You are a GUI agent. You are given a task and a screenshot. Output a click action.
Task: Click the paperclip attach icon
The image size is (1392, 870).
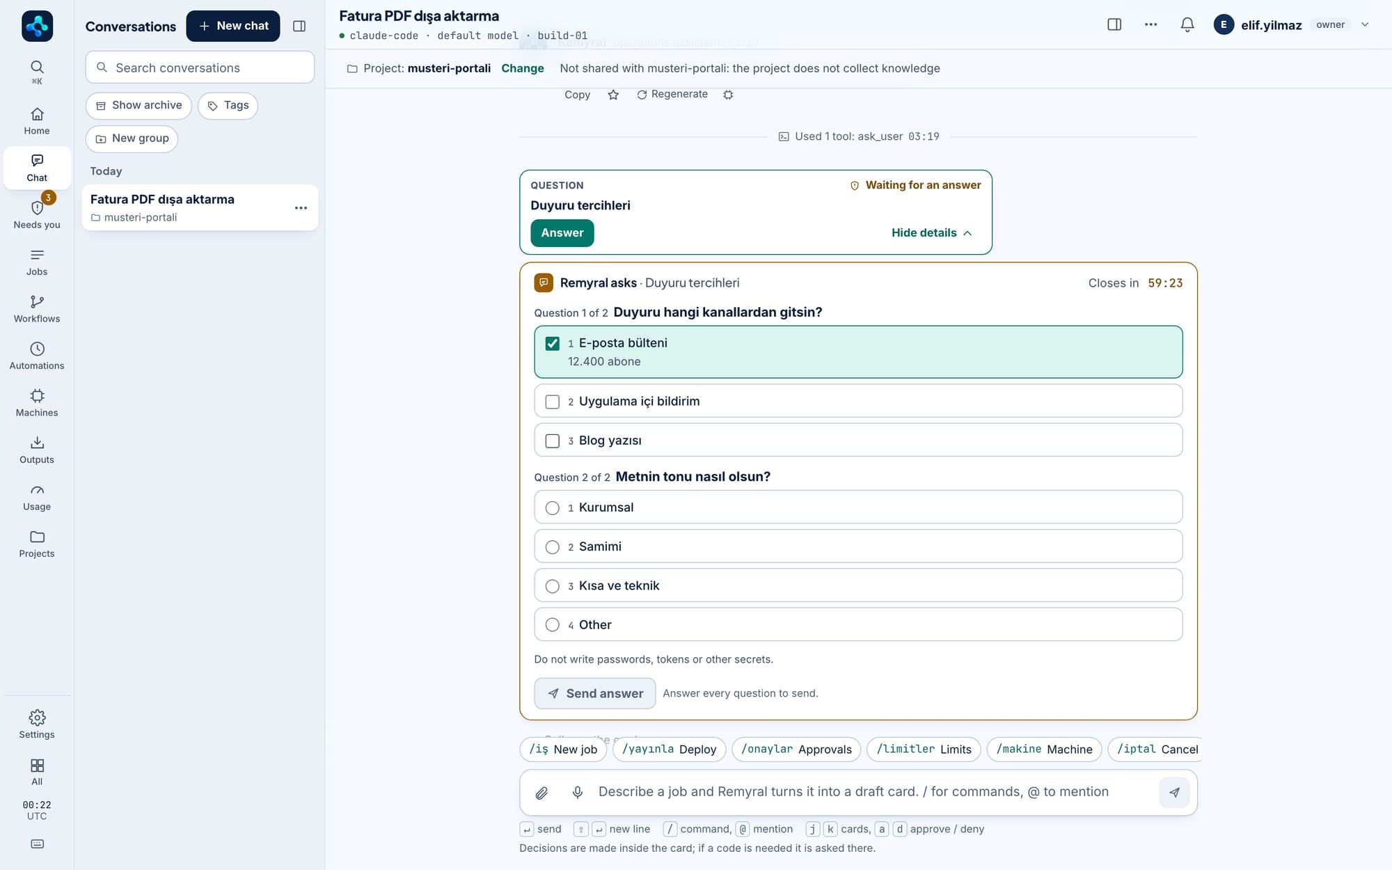tap(541, 792)
